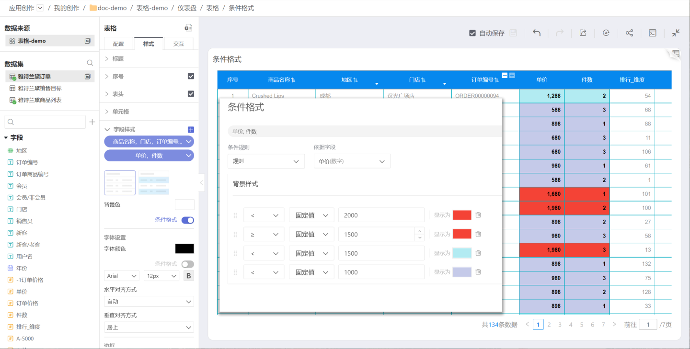
Task: Turn off the background 条件格式 toggle
Action: (188, 220)
